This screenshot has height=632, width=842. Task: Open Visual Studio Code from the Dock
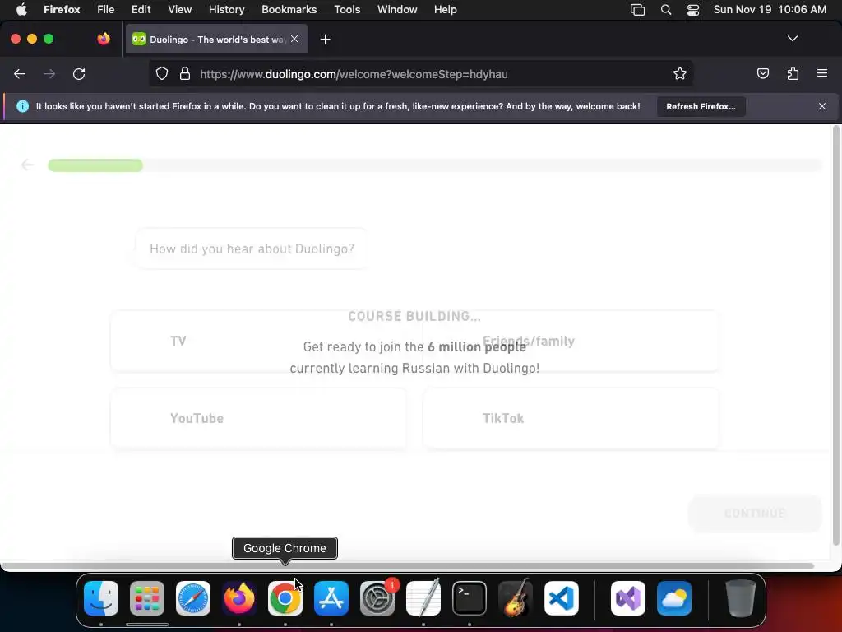tap(561, 598)
